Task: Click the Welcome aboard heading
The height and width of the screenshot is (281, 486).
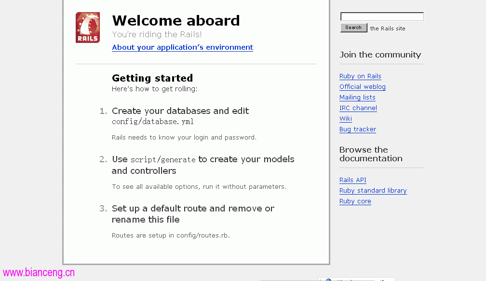Action: tap(175, 20)
